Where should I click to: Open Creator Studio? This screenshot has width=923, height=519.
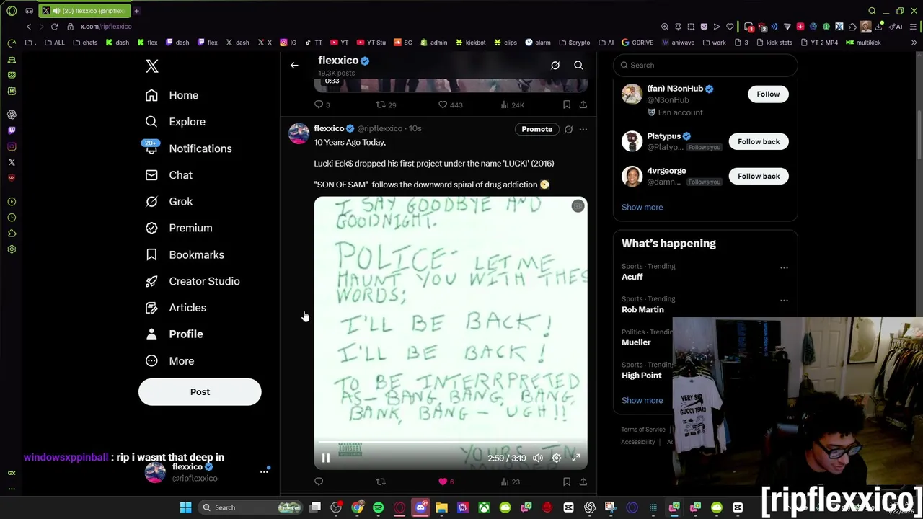point(193,281)
